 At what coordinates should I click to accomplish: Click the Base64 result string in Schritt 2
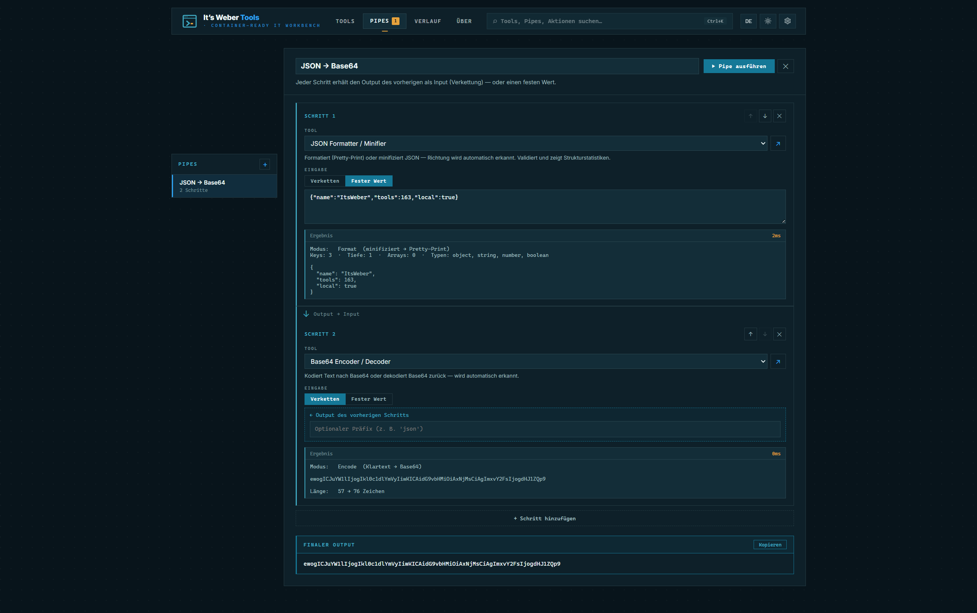click(428, 479)
